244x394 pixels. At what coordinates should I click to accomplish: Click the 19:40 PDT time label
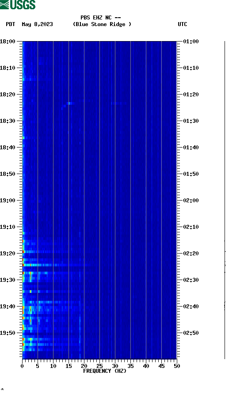[8, 307]
